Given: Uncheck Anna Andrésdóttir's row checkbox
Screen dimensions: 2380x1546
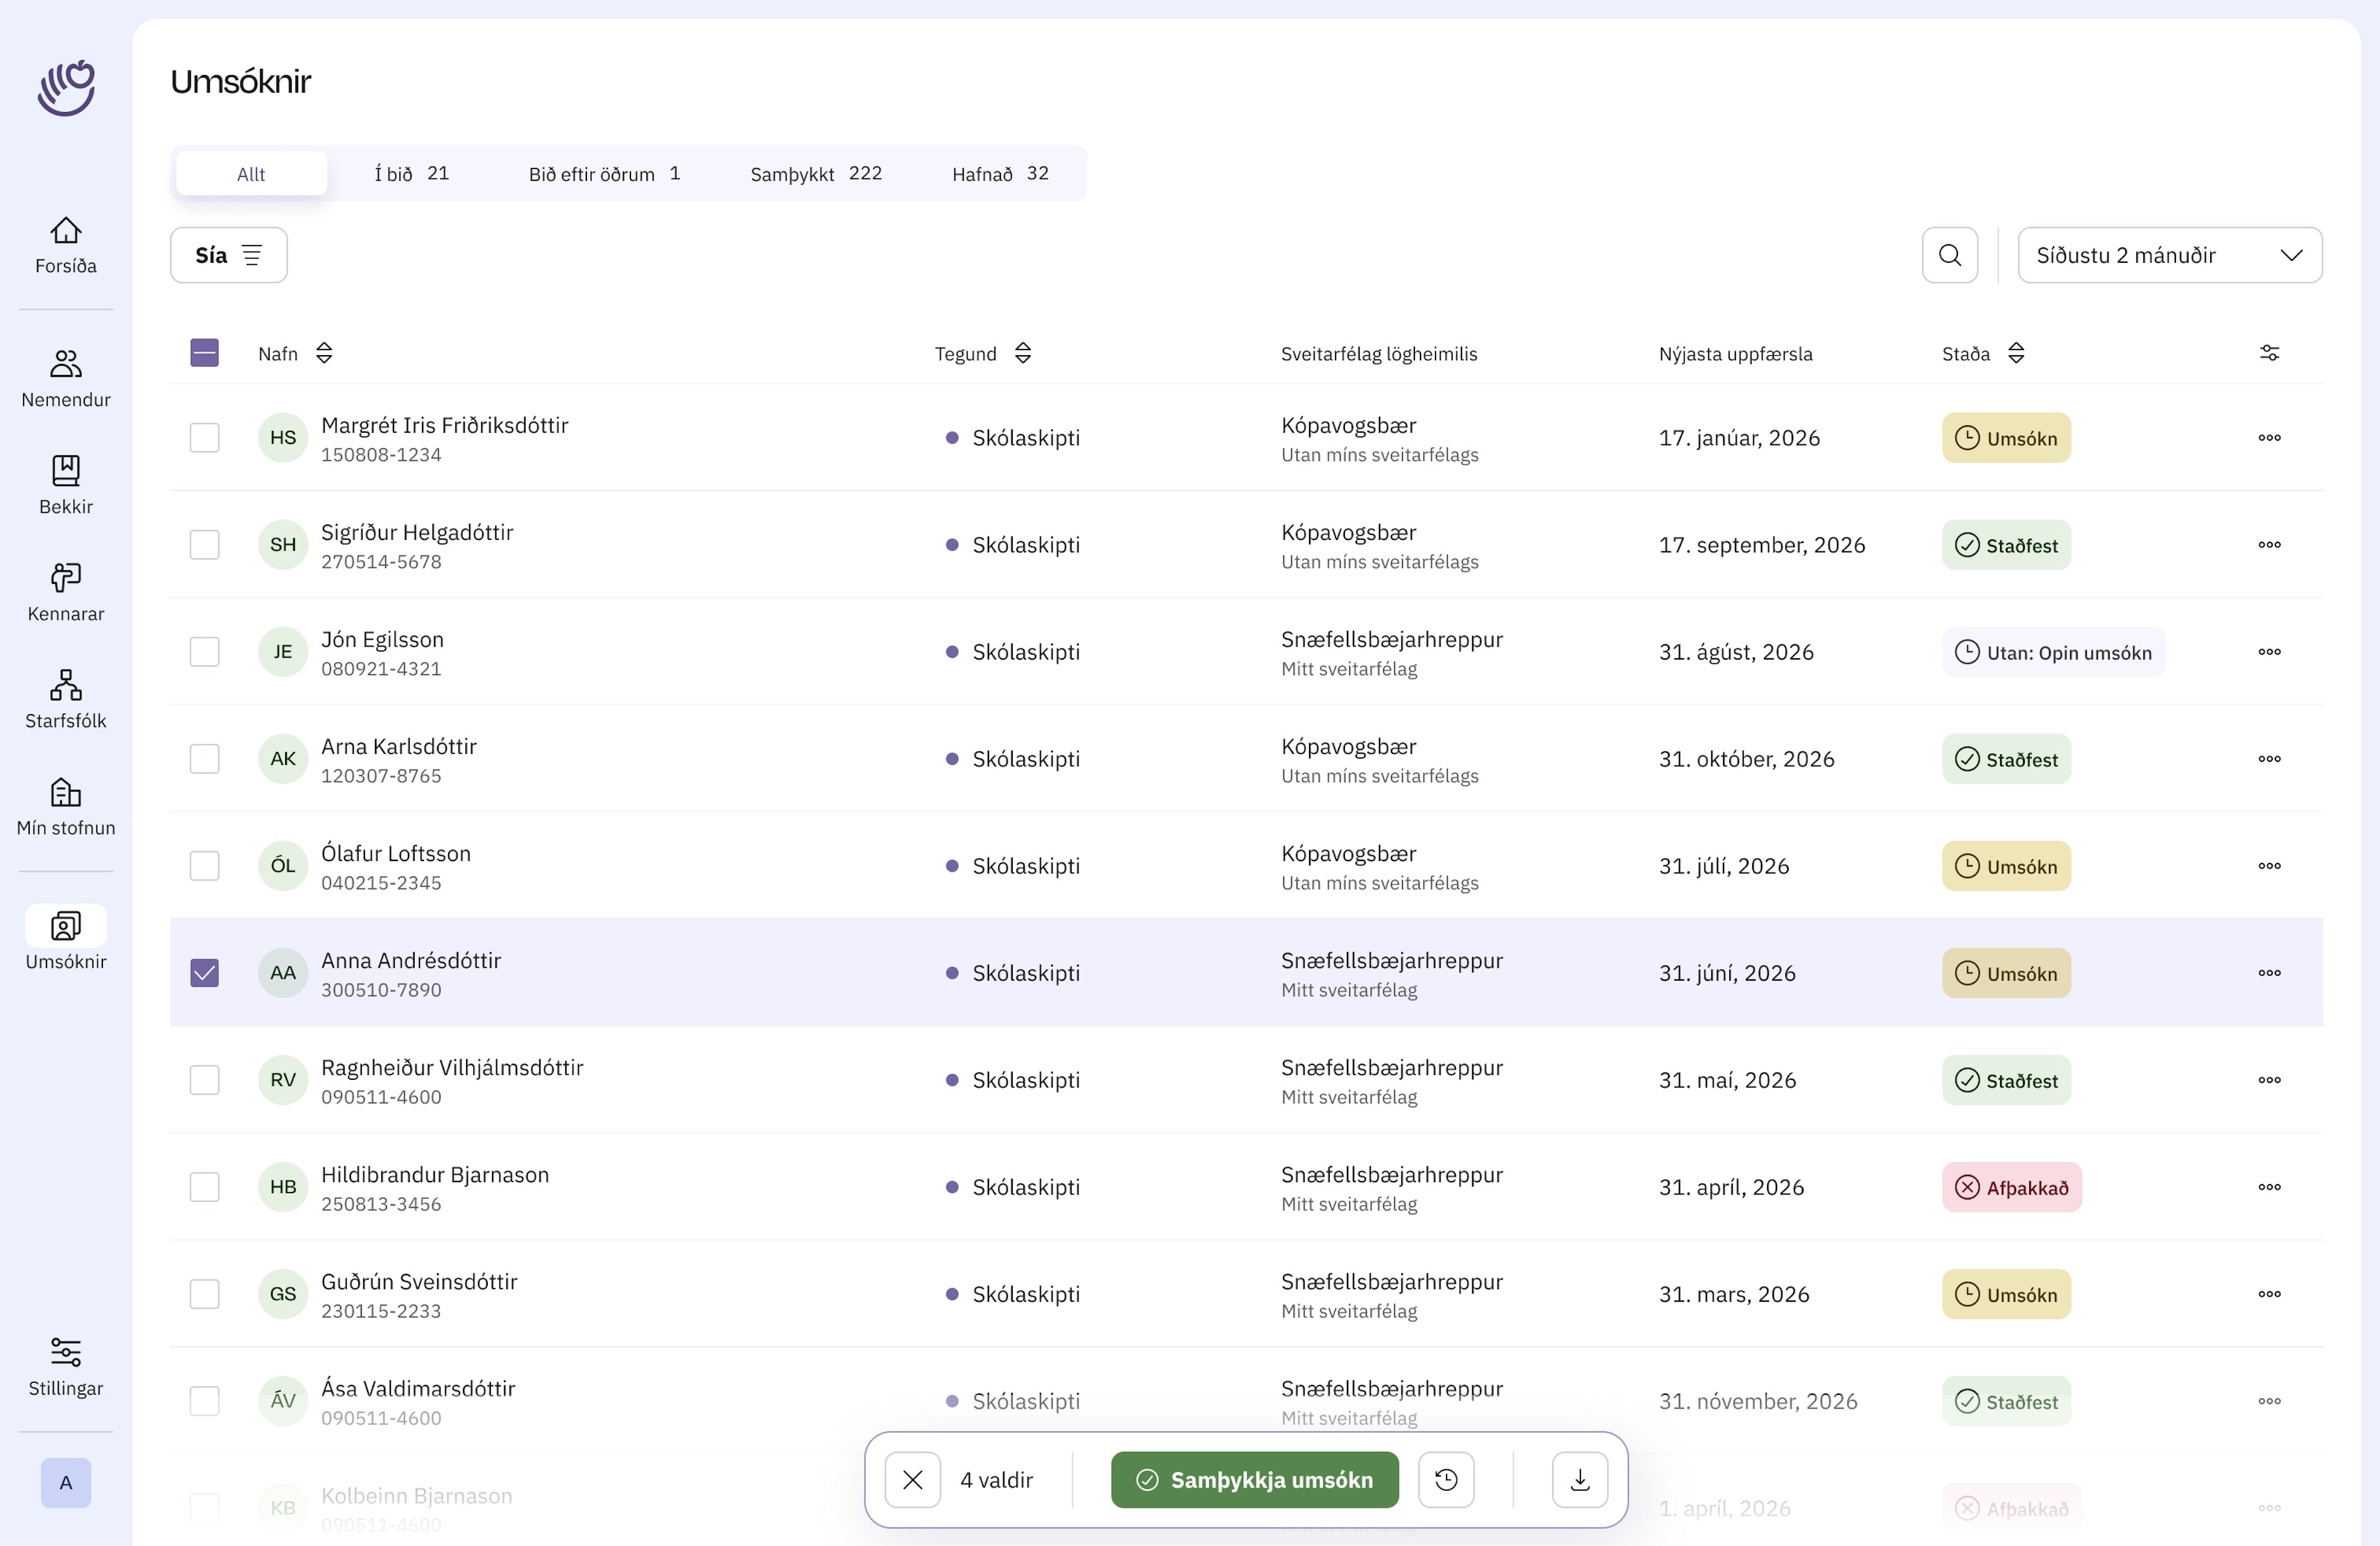Looking at the screenshot, I should [204, 972].
